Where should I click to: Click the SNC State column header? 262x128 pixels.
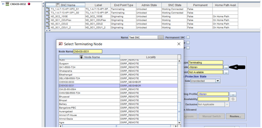tap(174, 5)
